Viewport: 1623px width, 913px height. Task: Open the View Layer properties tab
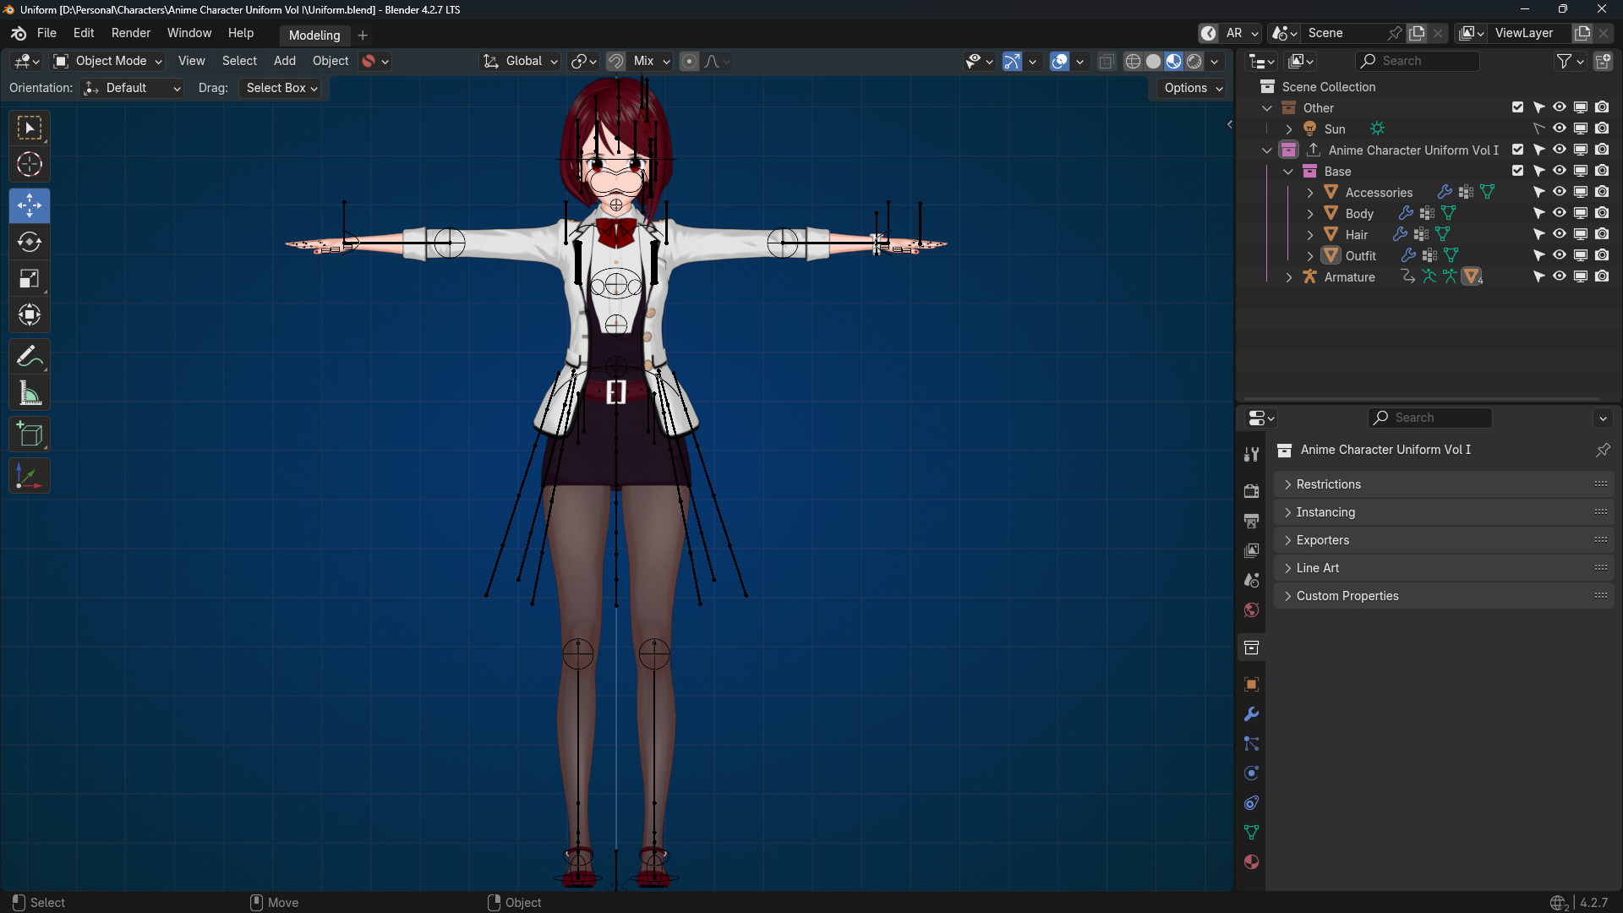(1252, 550)
